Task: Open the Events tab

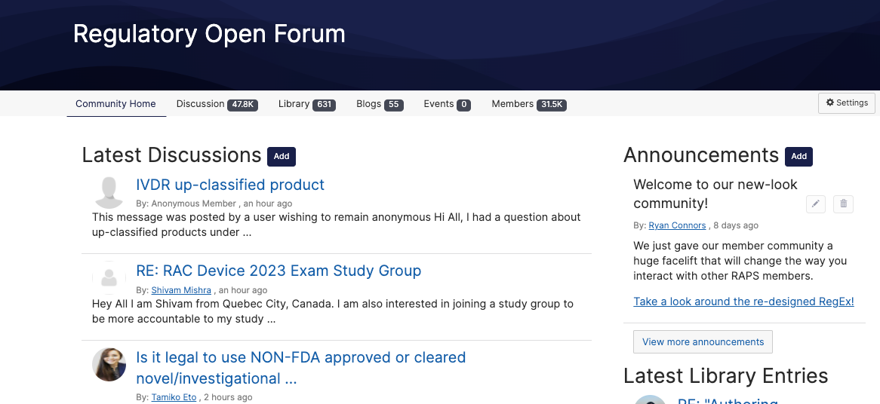Action: coord(447,104)
